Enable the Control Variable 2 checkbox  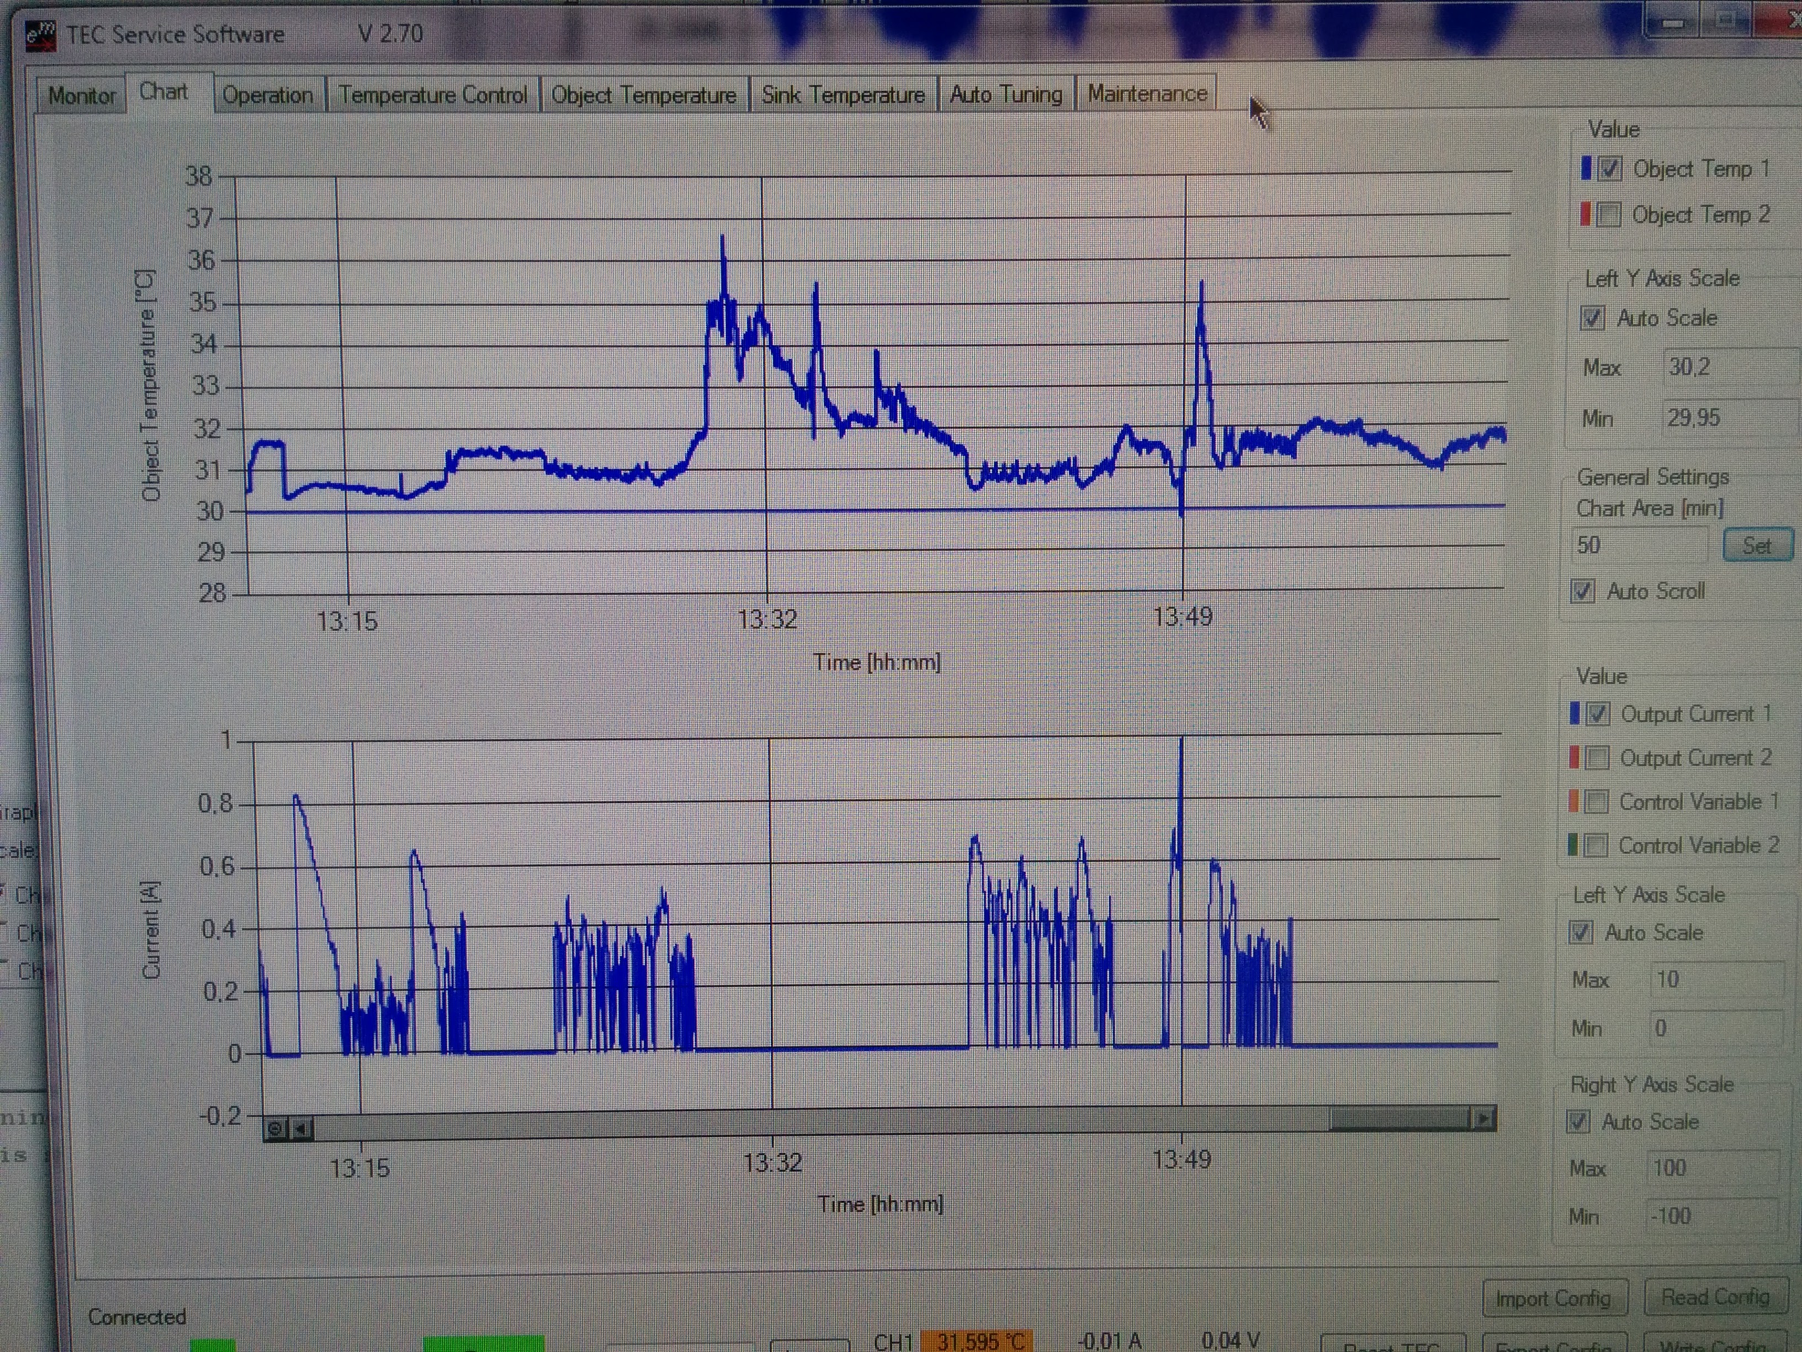(x=1596, y=846)
